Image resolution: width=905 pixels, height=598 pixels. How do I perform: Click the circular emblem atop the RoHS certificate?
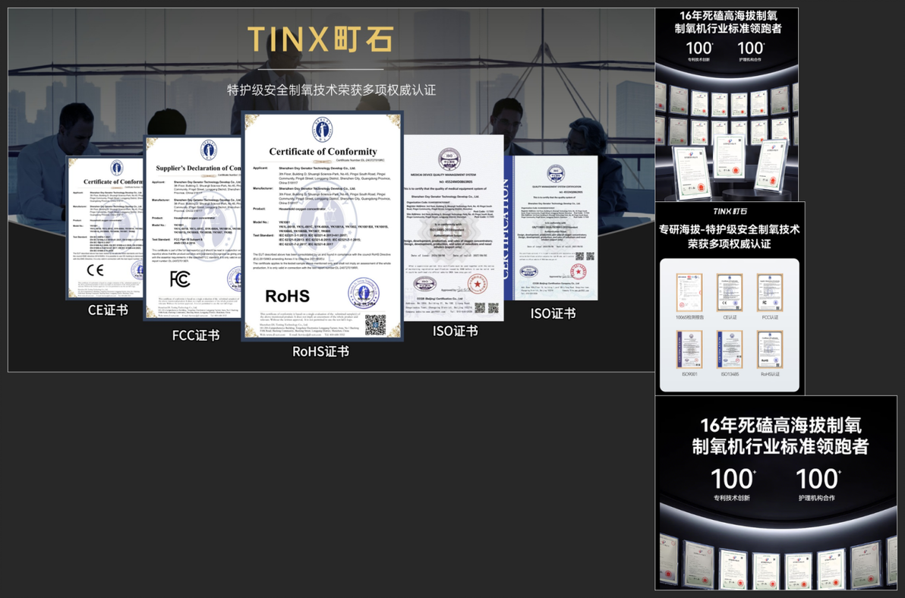tap(322, 129)
